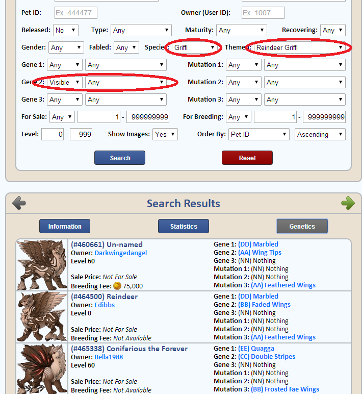The width and height of the screenshot is (362, 394).
Task: Open the Show Images dropdown
Action: point(165,134)
